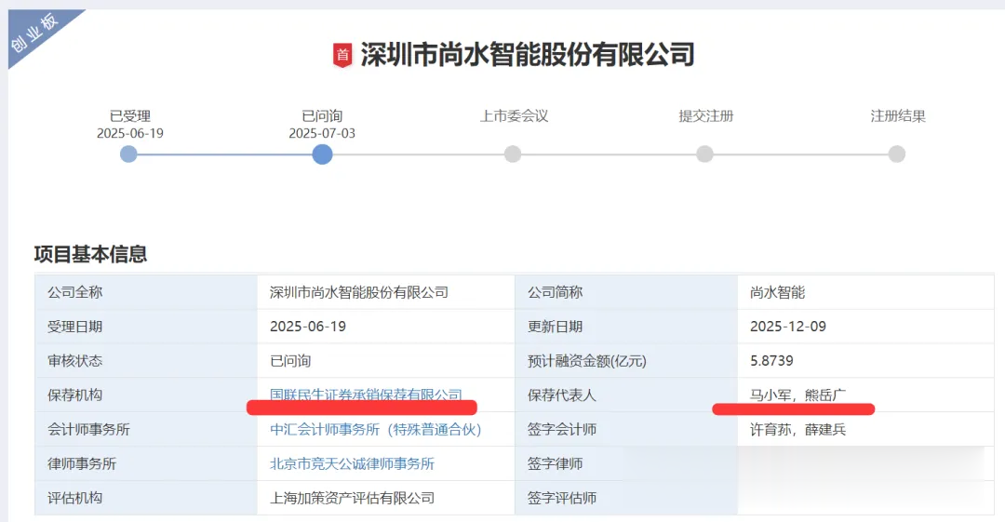The height and width of the screenshot is (522, 1005).
Task: Click the 保荐代表人 label cell
Action: click(x=626, y=395)
